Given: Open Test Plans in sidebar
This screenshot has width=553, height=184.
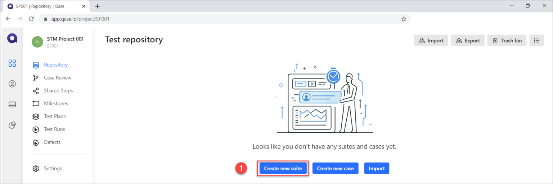Looking at the screenshot, I should tap(55, 117).
